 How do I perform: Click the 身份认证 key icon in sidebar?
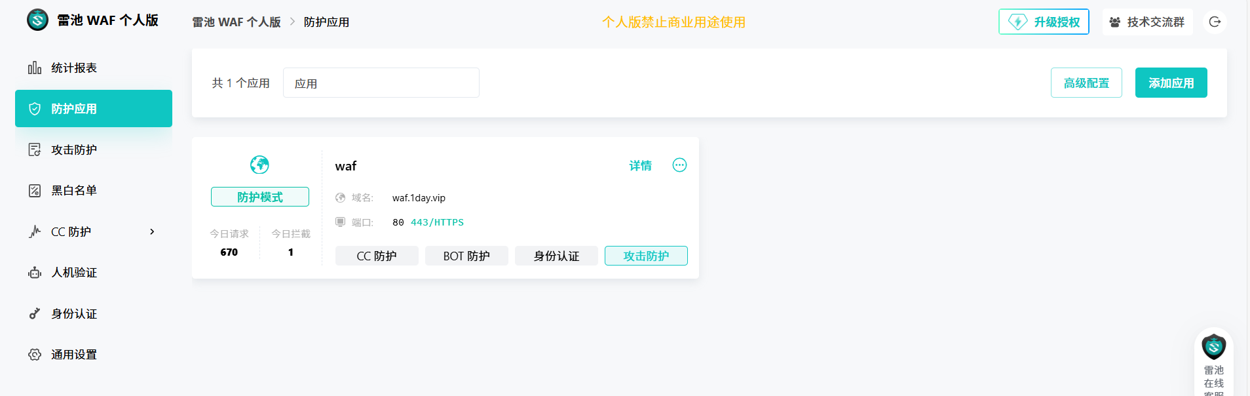click(34, 313)
